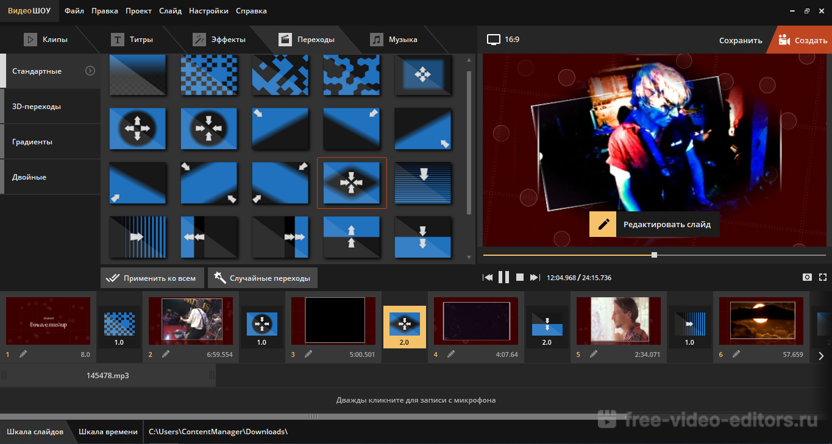The image size is (832, 444).
Task: Select the horizontal blinds down-arrow transition
Action: click(423, 183)
